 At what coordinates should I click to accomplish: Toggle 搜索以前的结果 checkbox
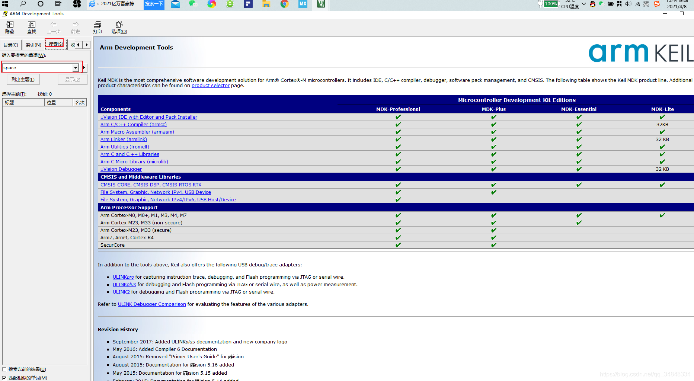pos(4,369)
